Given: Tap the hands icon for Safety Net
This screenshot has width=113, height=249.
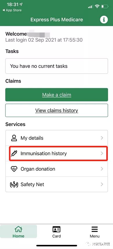Looking at the screenshot, I should 14,184.
